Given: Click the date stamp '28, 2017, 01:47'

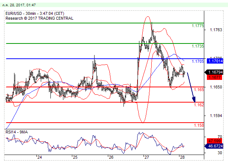Looking at the screenshot, I should pyautogui.click(x=23, y=5).
